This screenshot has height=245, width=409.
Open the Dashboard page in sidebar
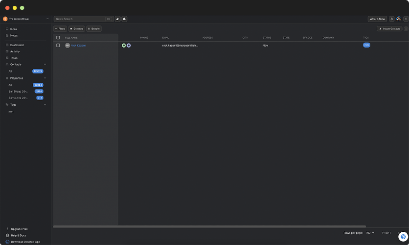(x=17, y=45)
